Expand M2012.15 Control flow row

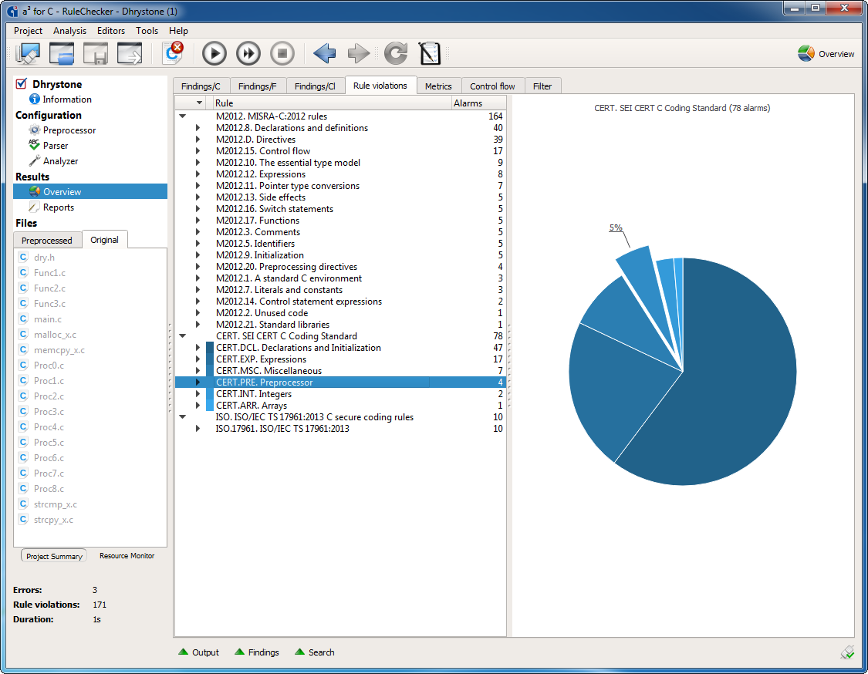198,151
